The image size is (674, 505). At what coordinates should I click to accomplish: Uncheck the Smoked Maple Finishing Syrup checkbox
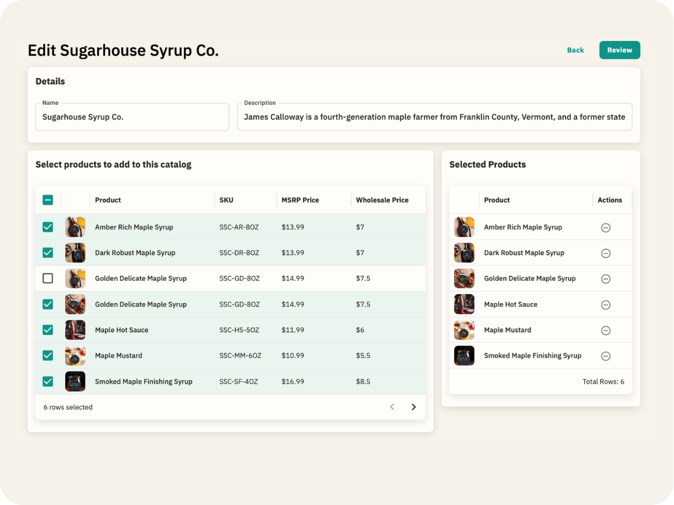(48, 382)
